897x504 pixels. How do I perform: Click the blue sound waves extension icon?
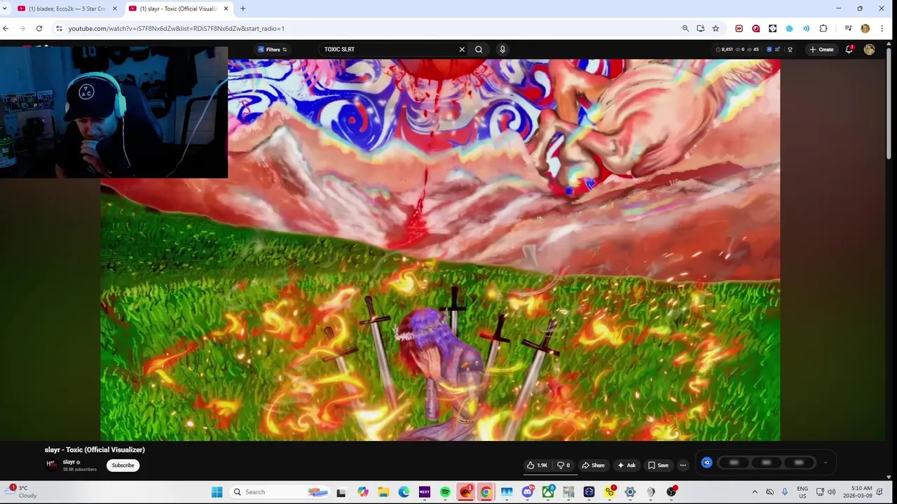pyautogui.click(x=806, y=29)
